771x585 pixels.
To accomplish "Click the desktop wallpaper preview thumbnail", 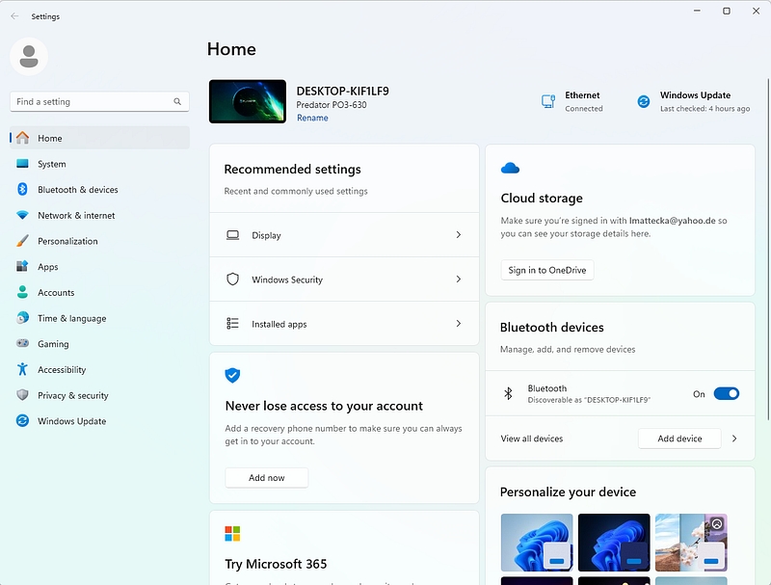I will pyautogui.click(x=248, y=101).
